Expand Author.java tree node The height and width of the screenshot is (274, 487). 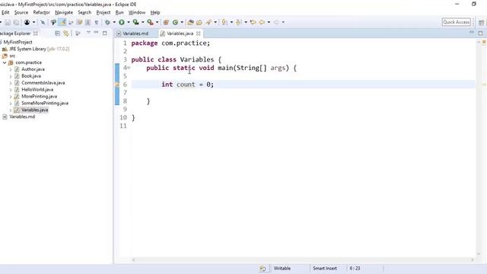pos(11,69)
